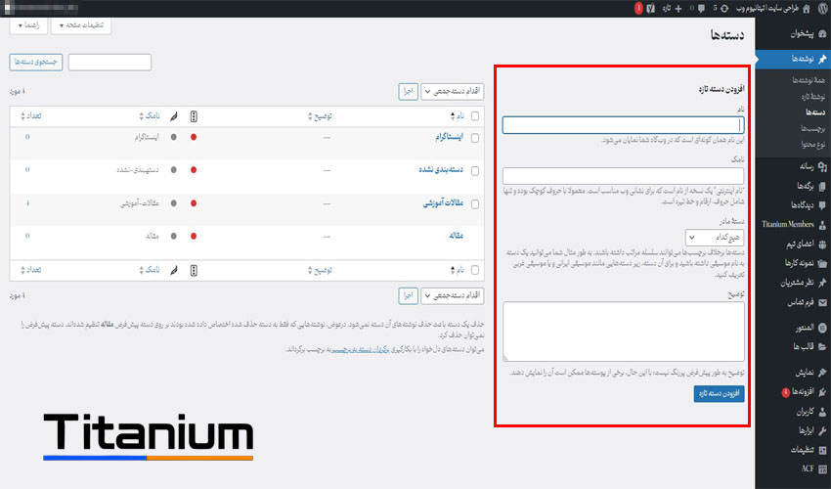Click the readability feather header icon
The width and height of the screenshot is (831, 489).
[174, 116]
